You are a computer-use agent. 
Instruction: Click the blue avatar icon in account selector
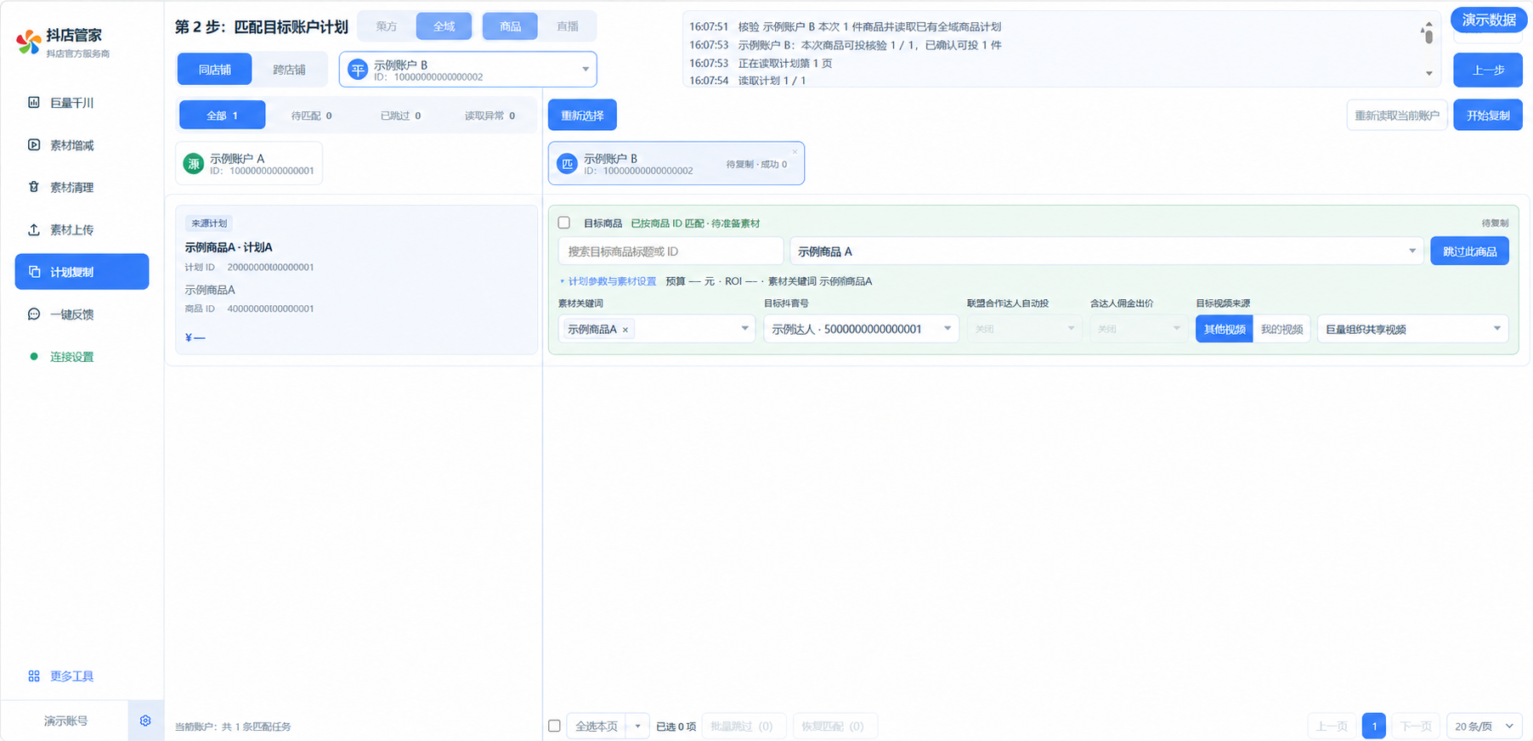coord(358,71)
